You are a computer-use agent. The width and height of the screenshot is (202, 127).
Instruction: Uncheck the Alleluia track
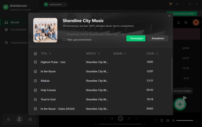click(35, 81)
